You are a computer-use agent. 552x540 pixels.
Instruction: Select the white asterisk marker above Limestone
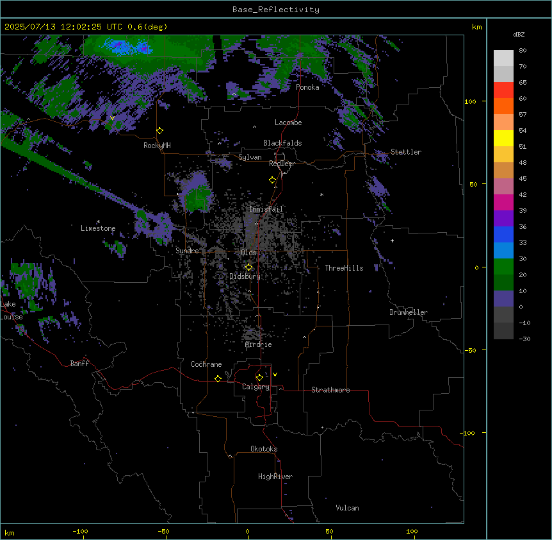[98, 222]
